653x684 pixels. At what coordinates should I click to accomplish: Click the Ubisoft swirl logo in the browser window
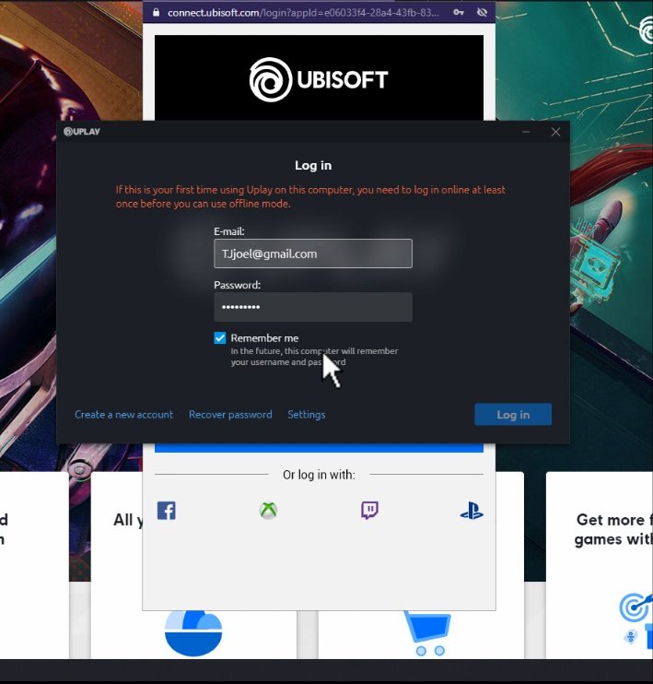point(270,79)
